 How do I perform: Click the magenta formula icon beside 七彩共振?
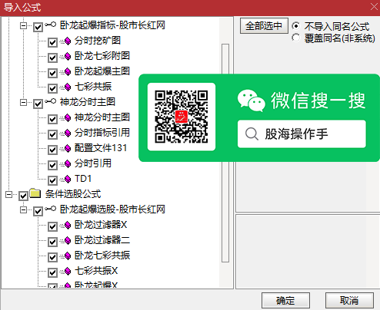click(68, 87)
